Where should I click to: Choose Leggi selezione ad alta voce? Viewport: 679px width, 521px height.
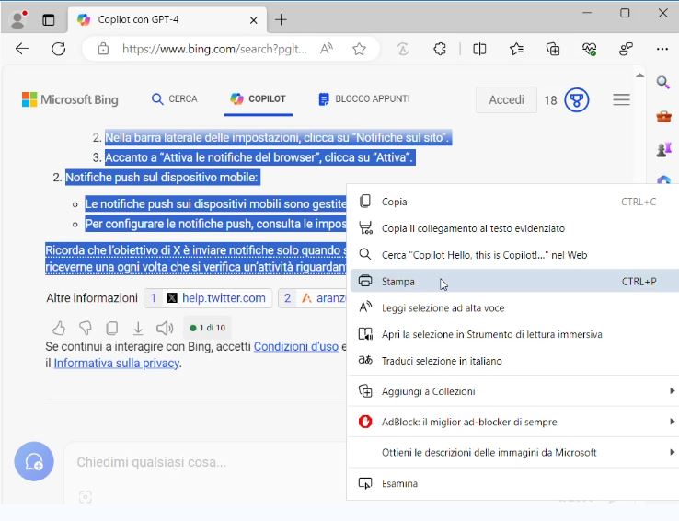(x=512, y=308)
